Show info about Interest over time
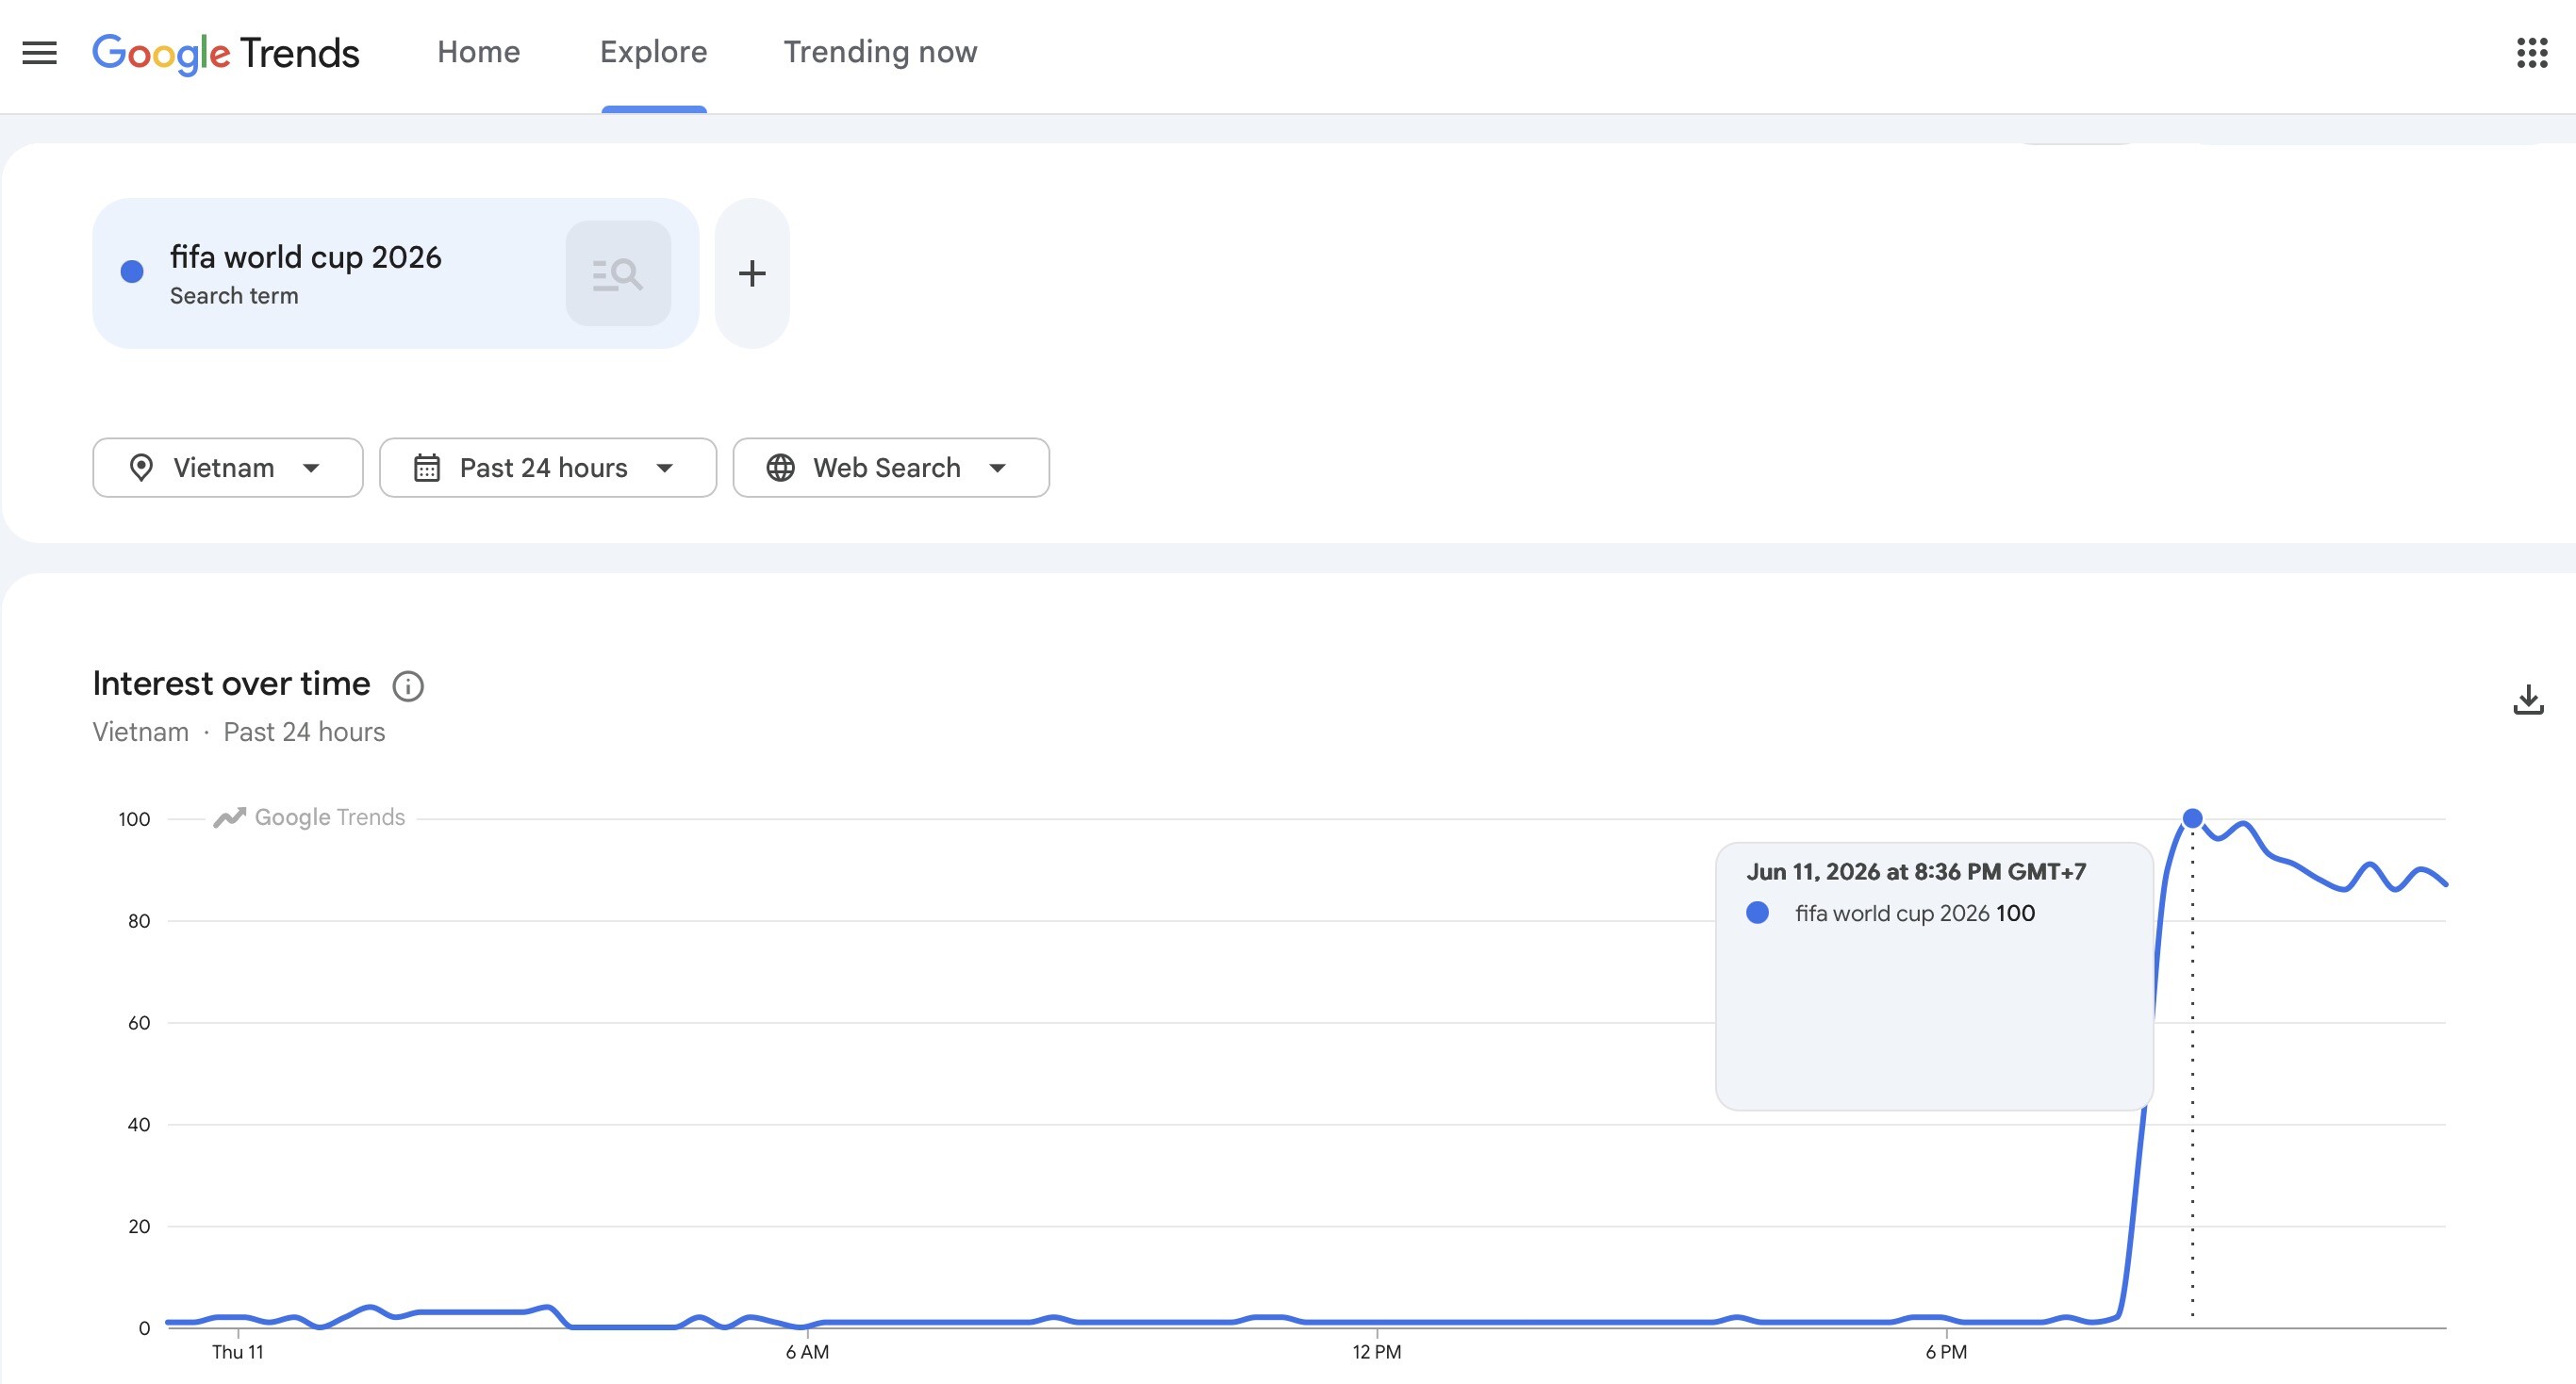Viewport: 2576px width, 1384px height. coord(408,686)
